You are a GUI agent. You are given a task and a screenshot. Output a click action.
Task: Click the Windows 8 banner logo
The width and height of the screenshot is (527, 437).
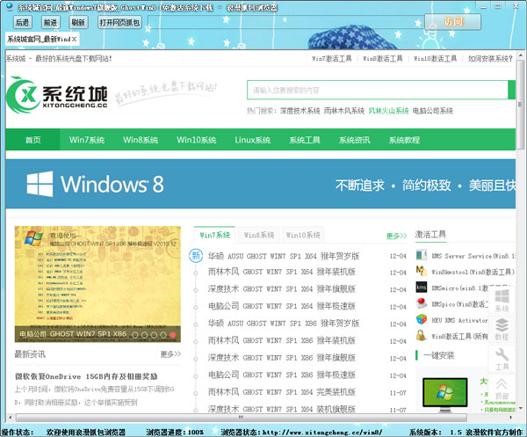(x=95, y=184)
